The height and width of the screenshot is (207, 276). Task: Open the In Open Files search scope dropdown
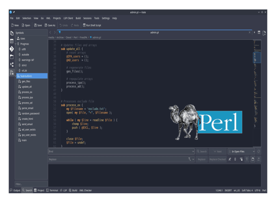pos(241,151)
